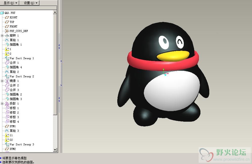Expand the 投影 1 feature node
Screen dimensions: 252x164
coord(2,104)
